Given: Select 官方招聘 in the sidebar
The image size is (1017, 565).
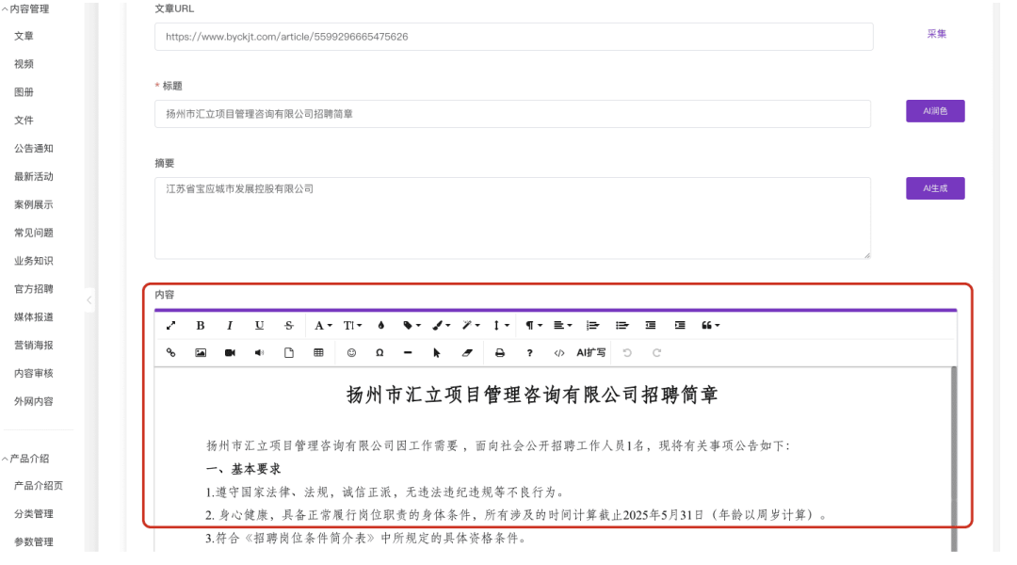Looking at the screenshot, I should tap(34, 289).
